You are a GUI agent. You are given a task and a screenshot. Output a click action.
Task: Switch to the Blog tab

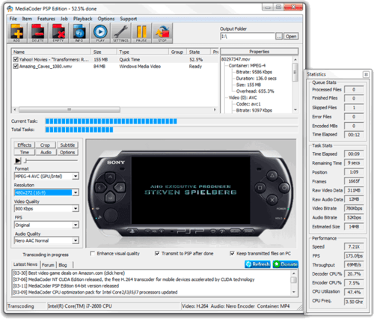[x=63, y=265]
